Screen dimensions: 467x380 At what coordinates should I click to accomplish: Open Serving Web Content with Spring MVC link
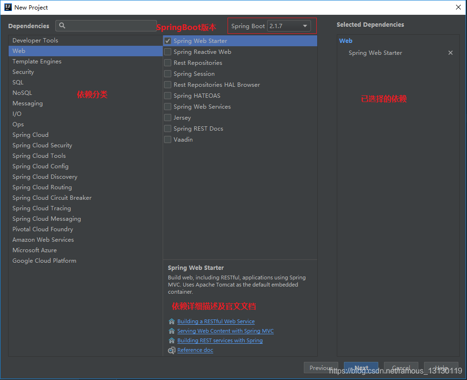(226, 331)
